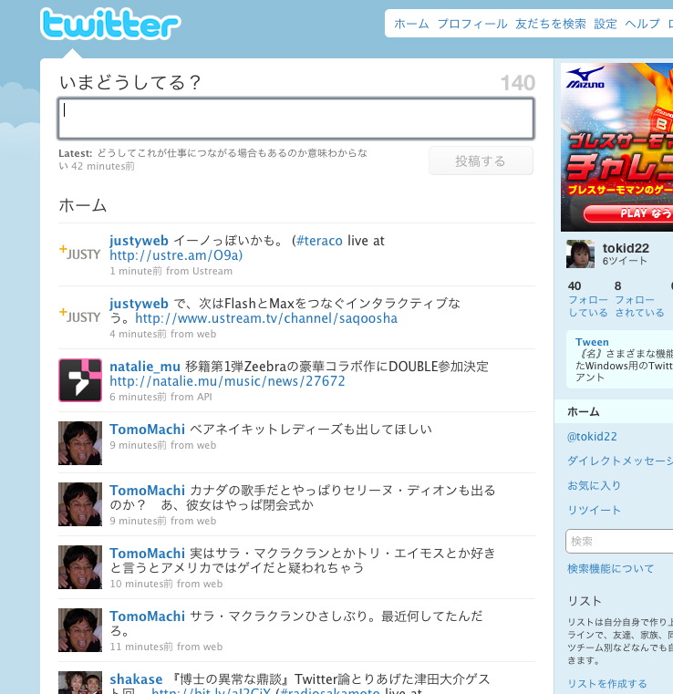The width and height of the screenshot is (673, 694).
Task: Click the 10 minutes前 timestamp
Action: click(x=141, y=584)
